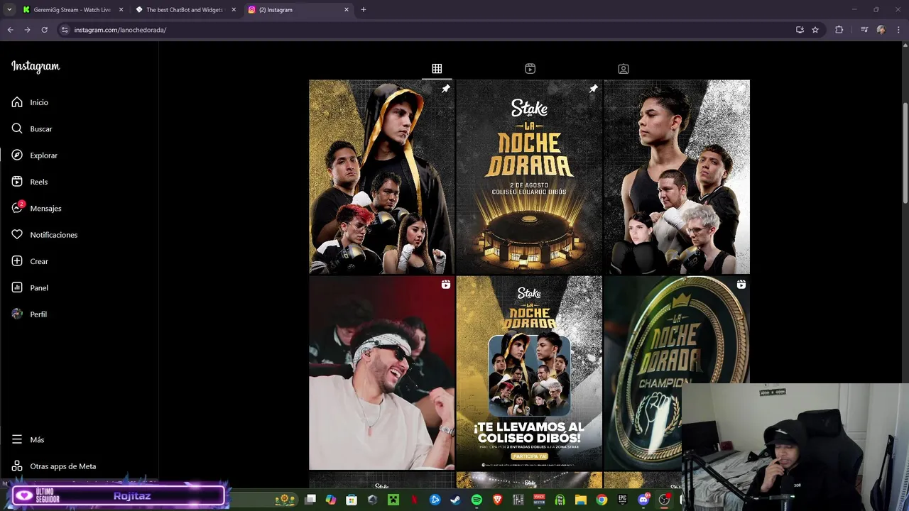Image resolution: width=909 pixels, height=511 pixels.
Task: Open Voicemeeter from the taskbar
Action: 539,500
